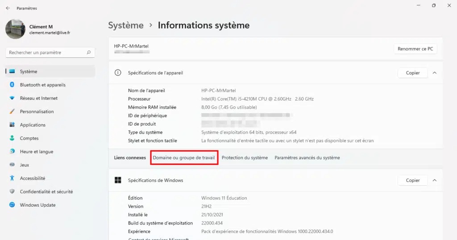Image resolution: width=457 pixels, height=240 pixels.
Task: Click the Heure et langue globe icon
Action: click(x=12, y=151)
